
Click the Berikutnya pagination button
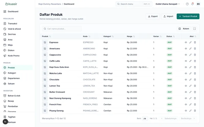pyautogui.click(x=188, y=118)
